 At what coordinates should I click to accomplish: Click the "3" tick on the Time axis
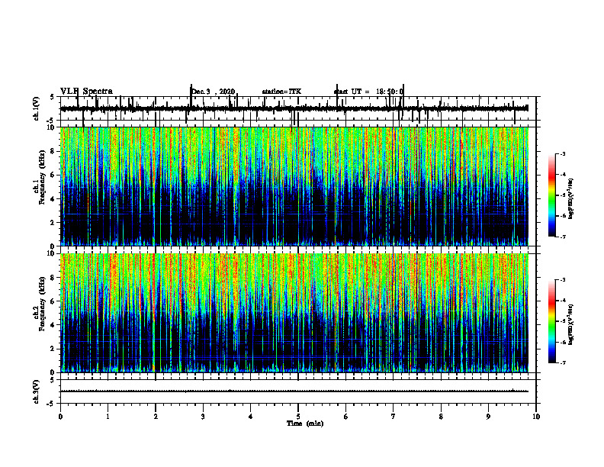[x=203, y=417]
